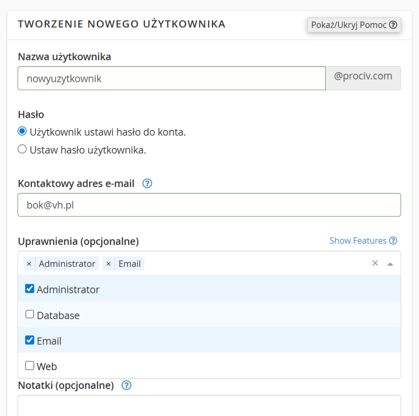Focus the Kontaktowy adres e-mail field
Screen dimensions: 419x416
[209, 205]
